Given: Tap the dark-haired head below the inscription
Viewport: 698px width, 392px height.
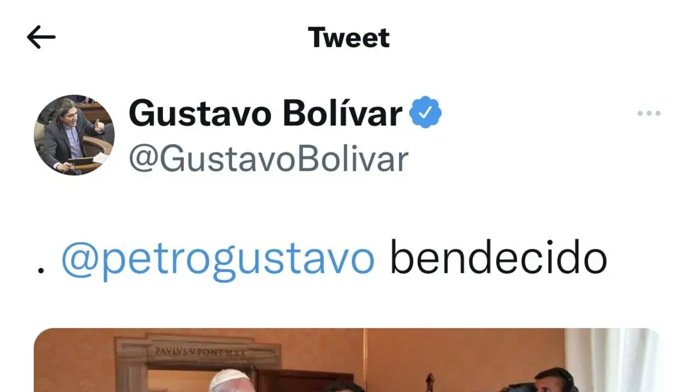Looking at the screenshot, I should pos(344,387).
